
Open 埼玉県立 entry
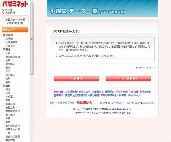[10, 115]
